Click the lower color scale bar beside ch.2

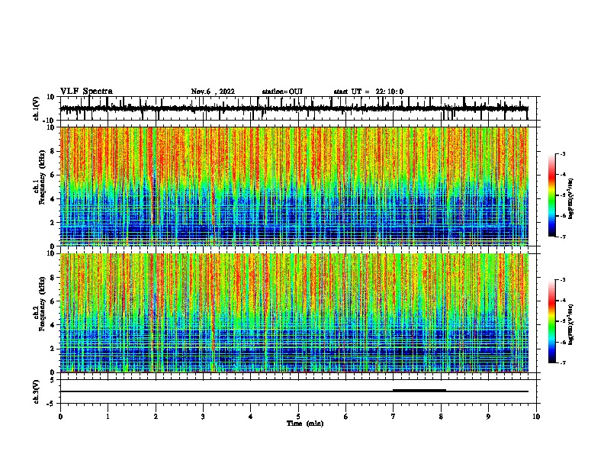552,321
